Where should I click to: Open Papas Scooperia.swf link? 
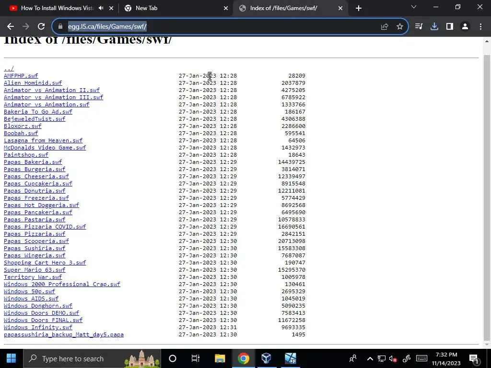pos(36,241)
